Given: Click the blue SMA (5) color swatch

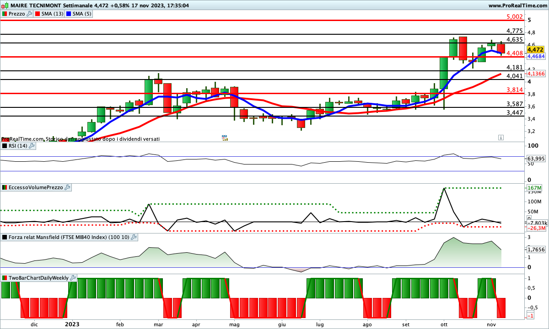Looking at the screenshot, I should pos(69,14).
